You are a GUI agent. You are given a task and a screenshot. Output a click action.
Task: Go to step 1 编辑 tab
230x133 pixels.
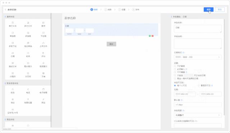tap(94, 10)
